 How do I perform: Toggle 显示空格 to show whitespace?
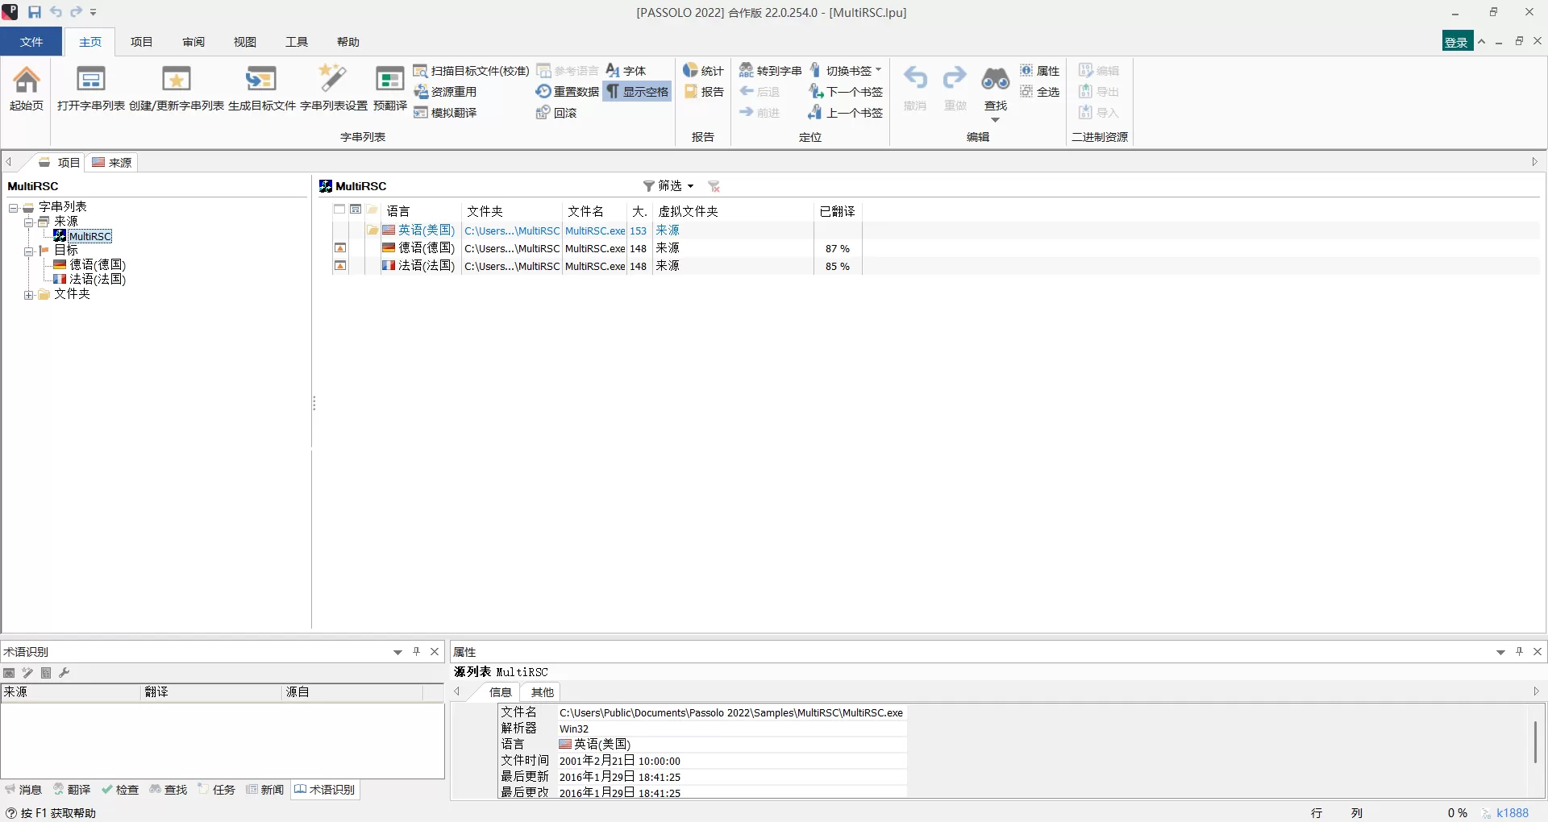pyautogui.click(x=638, y=91)
